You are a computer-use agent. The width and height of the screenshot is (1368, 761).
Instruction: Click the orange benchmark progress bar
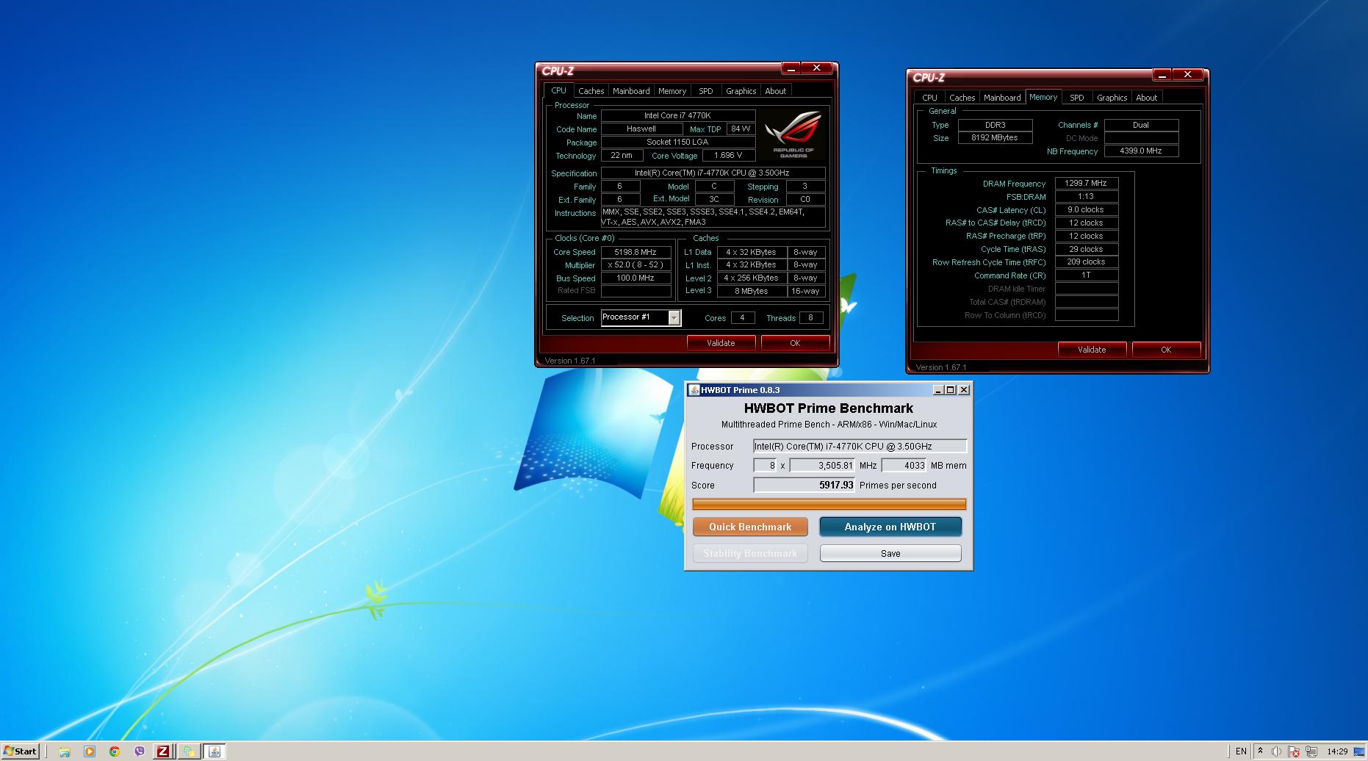click(x=829, y=504)
